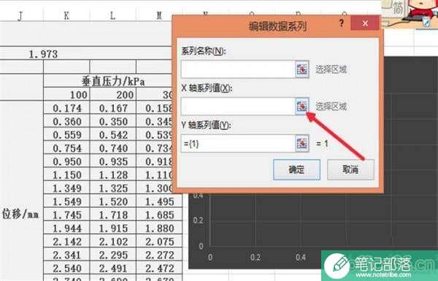Click the range selector icon for X axis values
The width and height of the screenshot is (438, 281).
point(302,106)
